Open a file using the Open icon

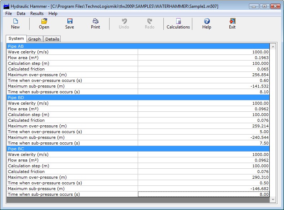tap(44, 21)
